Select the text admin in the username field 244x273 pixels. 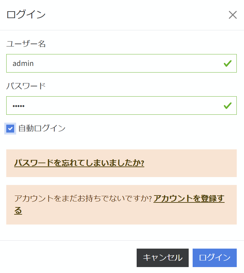click(22, 63)
